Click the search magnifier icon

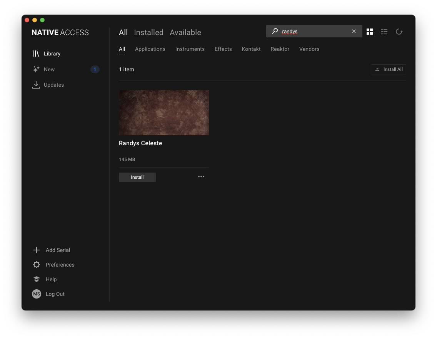(275, 31)
